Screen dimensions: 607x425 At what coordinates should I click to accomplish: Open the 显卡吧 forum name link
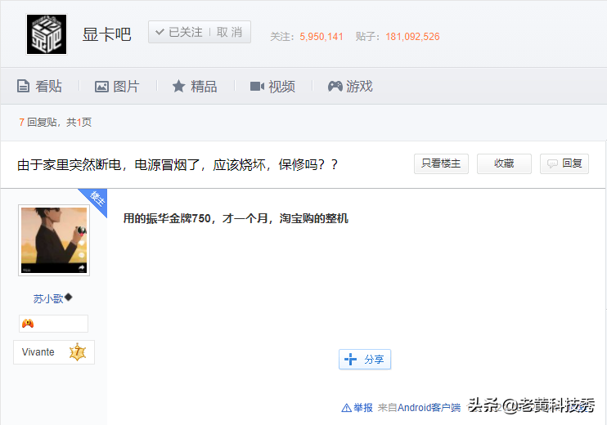click(107, 34)
